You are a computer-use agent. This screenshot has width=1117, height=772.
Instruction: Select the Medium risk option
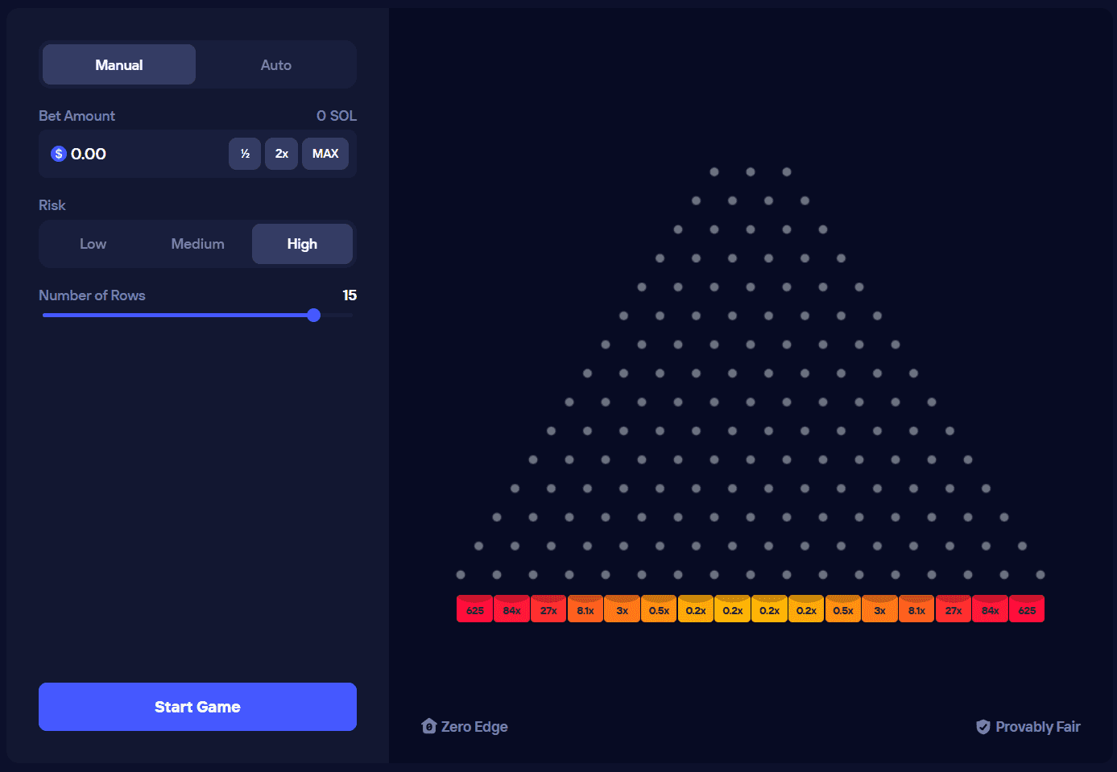point(197,244)
